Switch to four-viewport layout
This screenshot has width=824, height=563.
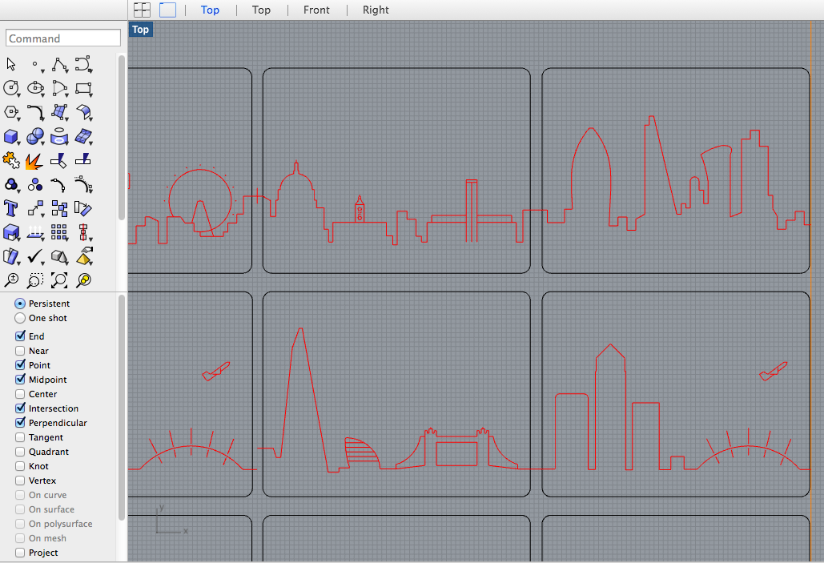[x=142, y=10]
